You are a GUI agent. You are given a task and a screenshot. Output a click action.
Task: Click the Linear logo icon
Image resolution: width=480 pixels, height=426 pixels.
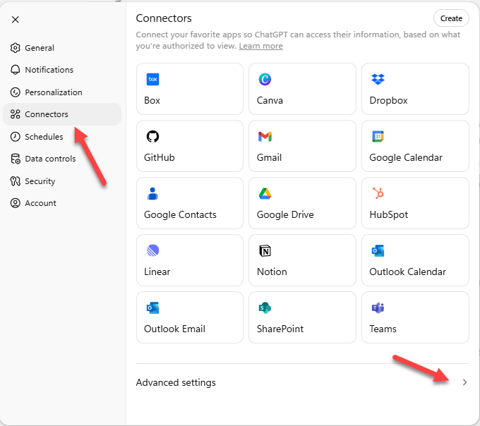[x=152, y=250]
